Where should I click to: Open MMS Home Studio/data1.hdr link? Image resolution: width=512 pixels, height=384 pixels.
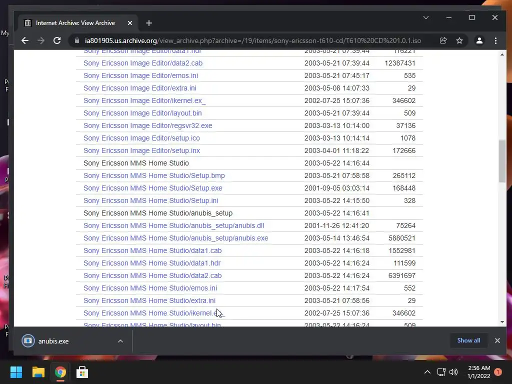[x=152, y=263]
